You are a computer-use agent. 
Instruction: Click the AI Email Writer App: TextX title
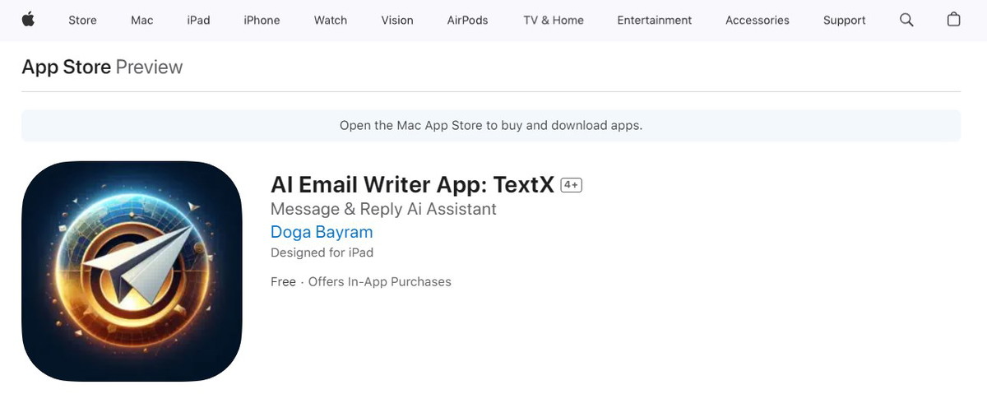pyautogui.click(x=412, y=185)
